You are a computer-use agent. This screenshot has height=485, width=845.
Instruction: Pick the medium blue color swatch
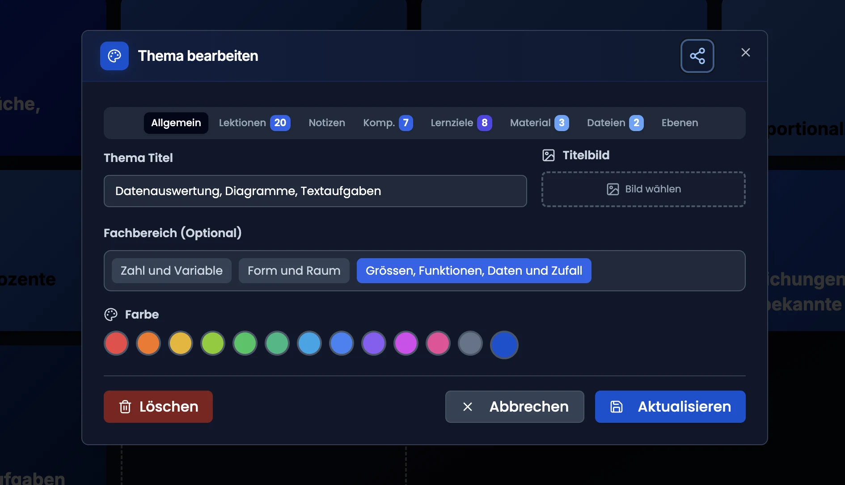(x=342, y=344)
